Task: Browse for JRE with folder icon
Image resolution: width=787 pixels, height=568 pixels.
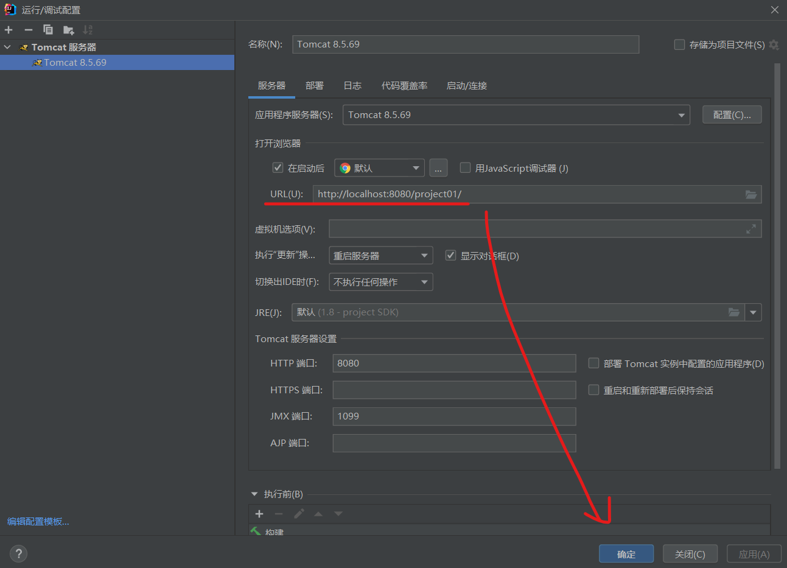Action: coord(734,312)
